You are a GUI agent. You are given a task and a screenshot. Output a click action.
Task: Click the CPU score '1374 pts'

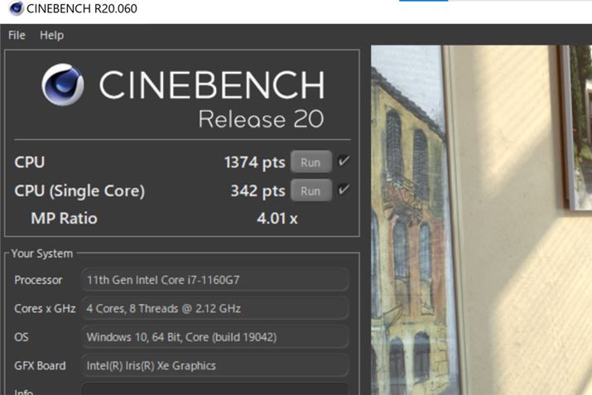coord(254,162)
